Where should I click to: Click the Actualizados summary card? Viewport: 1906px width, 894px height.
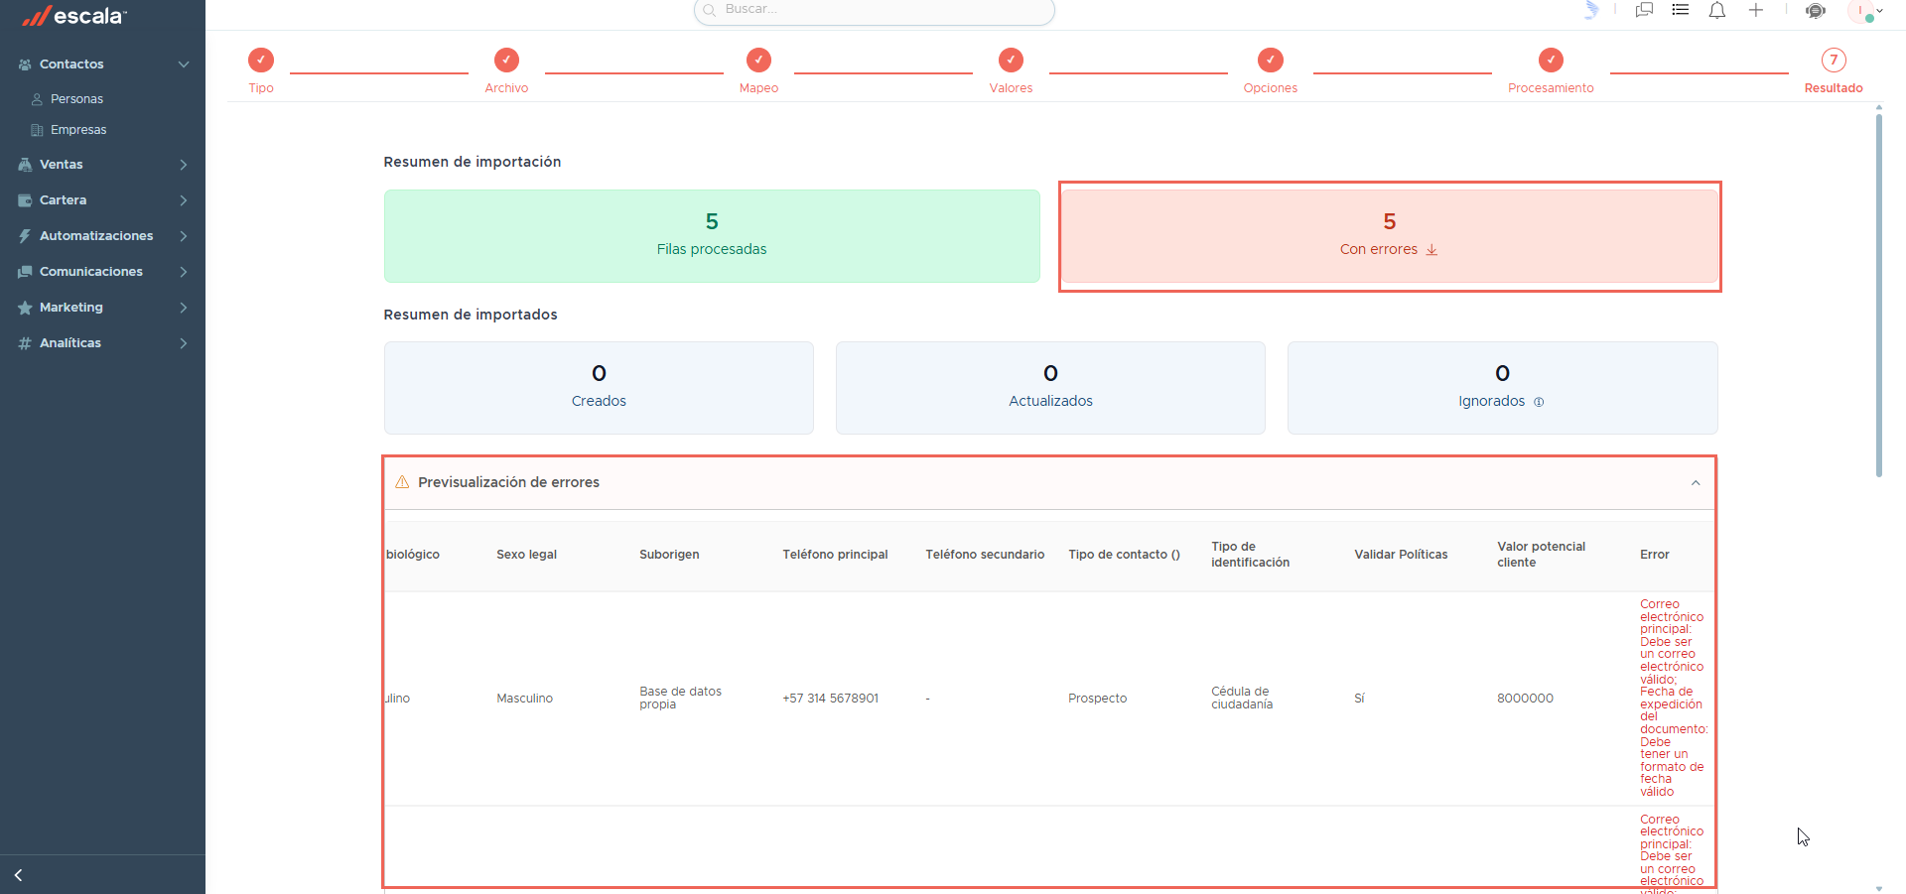[1050, 388]
